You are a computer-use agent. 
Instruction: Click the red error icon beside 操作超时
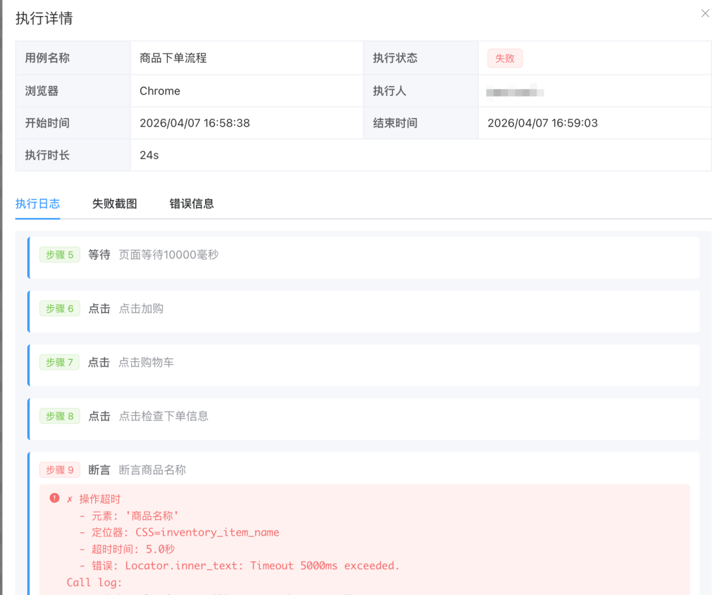click(x=55, y=498)
